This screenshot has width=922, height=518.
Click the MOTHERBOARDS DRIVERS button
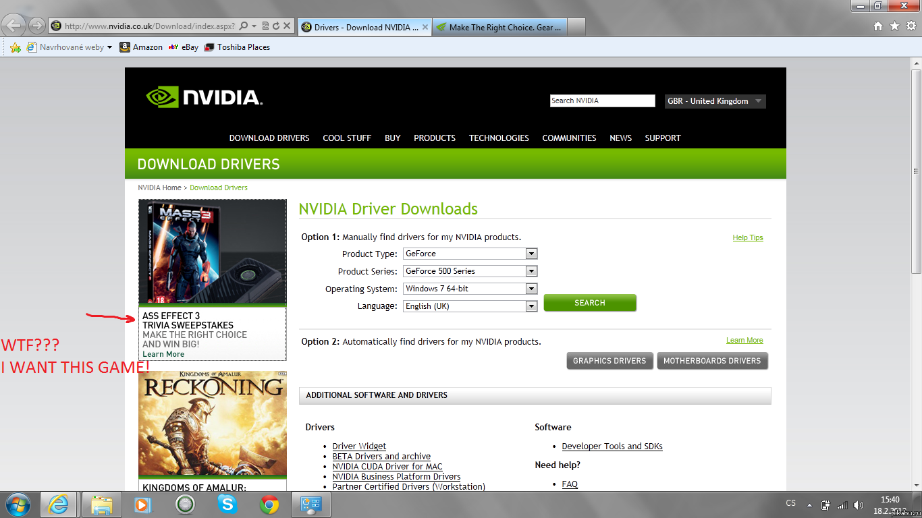click(x=712, y=361)
